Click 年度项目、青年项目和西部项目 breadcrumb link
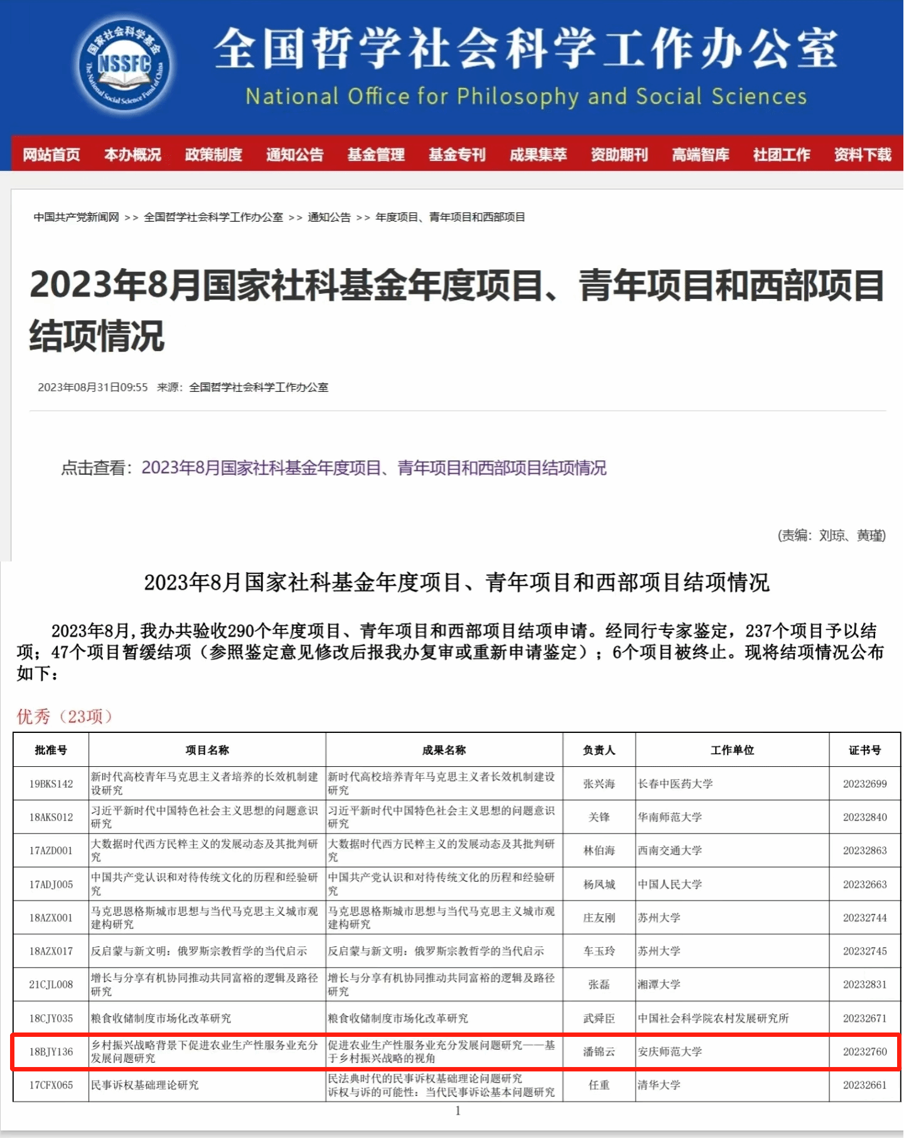The width and height of the screenshot is (904, 1138). [450, 217]
